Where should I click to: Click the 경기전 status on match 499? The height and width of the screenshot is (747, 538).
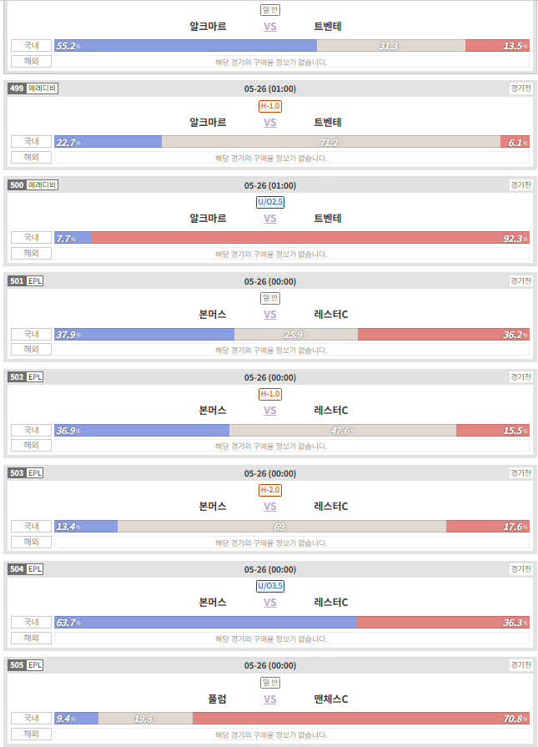(520, 88)
